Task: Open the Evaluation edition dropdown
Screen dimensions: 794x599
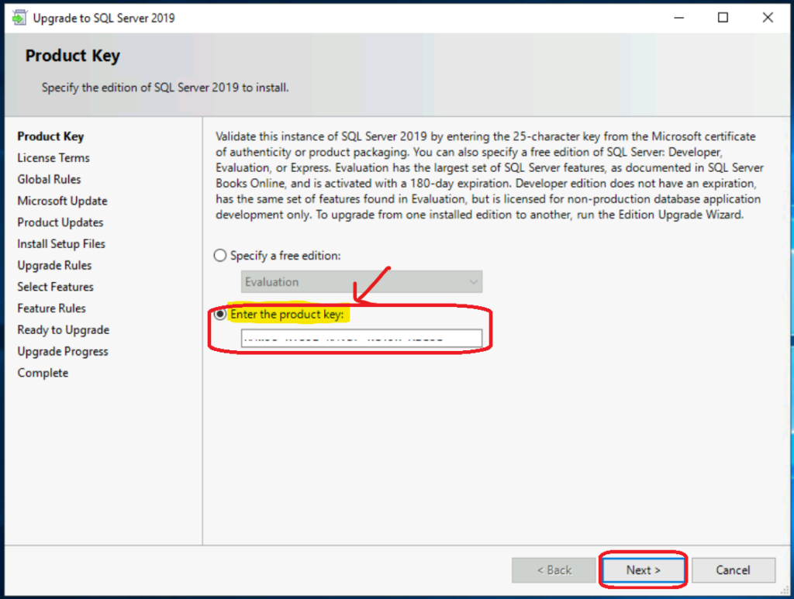Action: (x=361, y=282)
